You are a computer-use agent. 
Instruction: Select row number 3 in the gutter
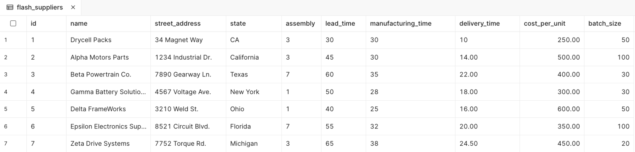pyautogui.click(x=6, y=74)
